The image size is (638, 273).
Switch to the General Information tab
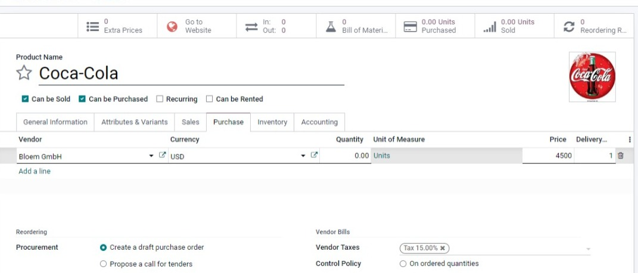click(x=55, y=122)
